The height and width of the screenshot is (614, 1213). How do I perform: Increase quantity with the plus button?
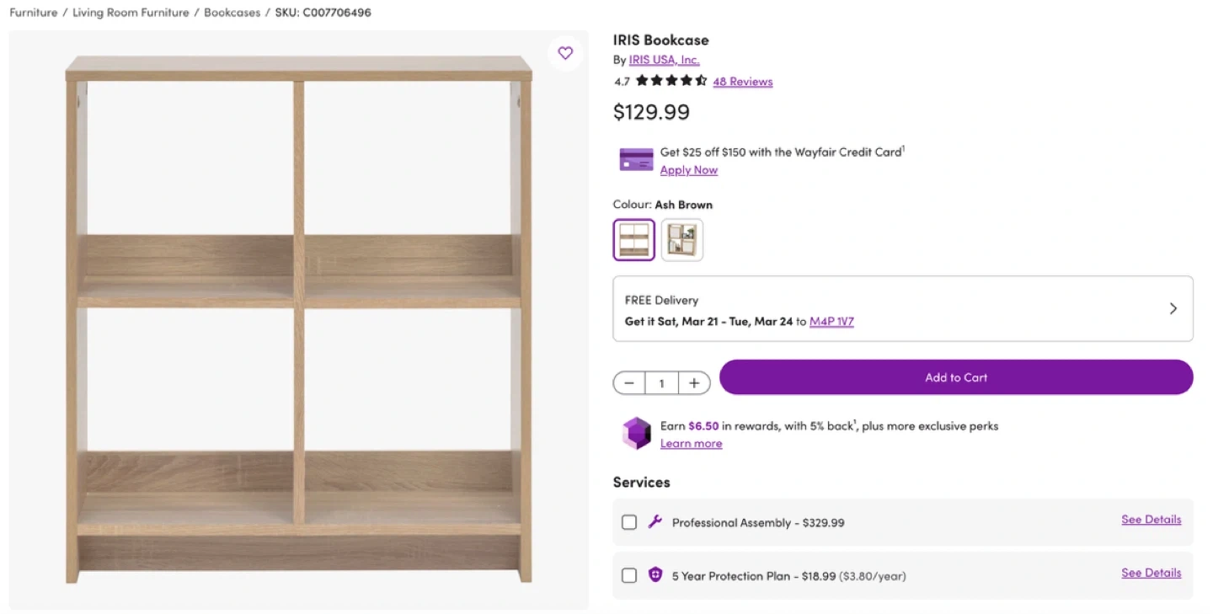[694, 383]
